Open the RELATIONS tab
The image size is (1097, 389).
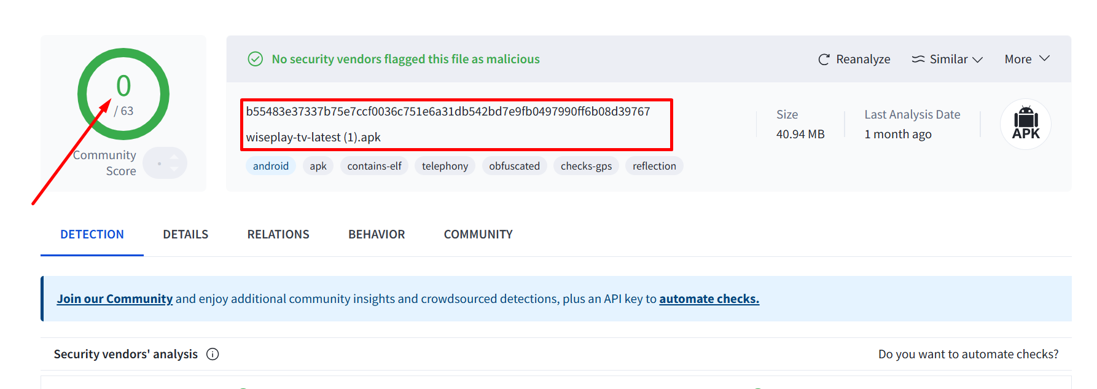point(278,234)
